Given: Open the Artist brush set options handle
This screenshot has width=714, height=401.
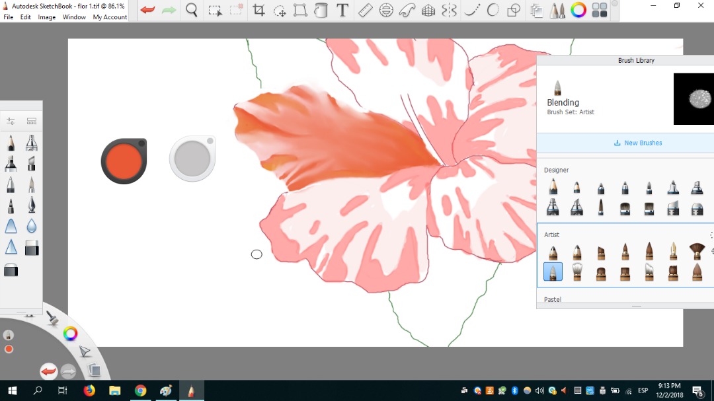Looking at the screenshot, I should (711, 235).
